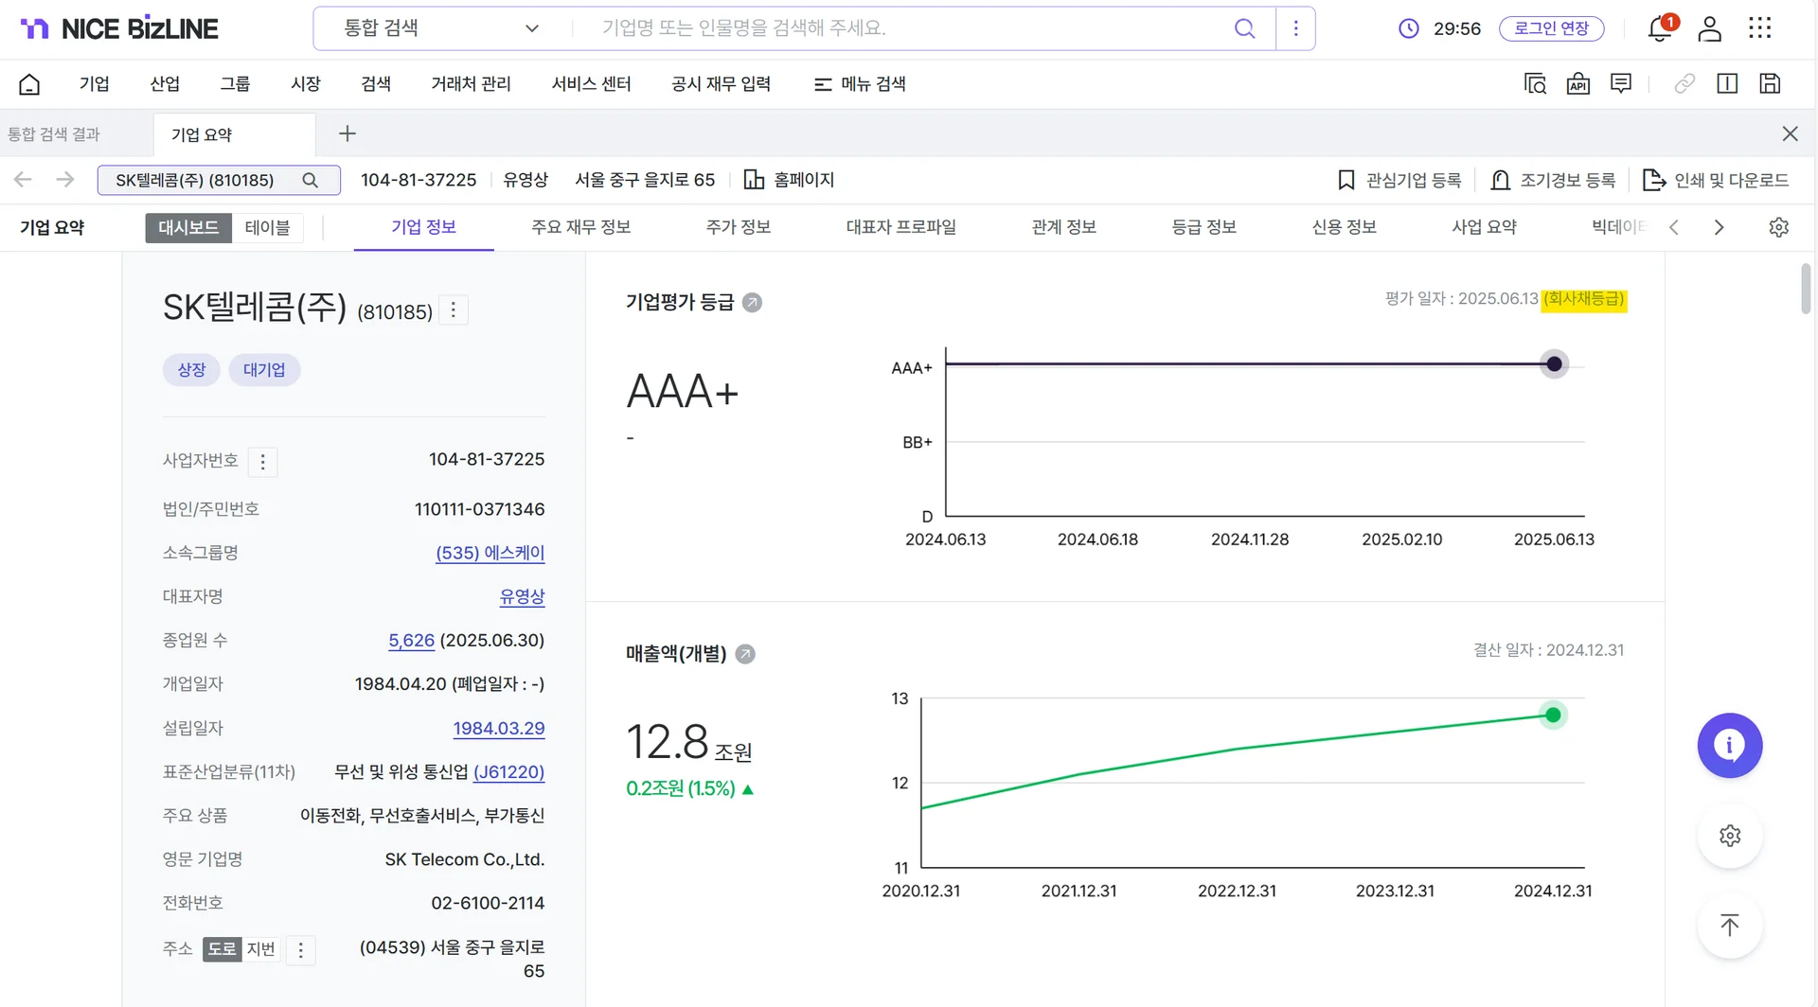Open the app grid launcher icon

tap(1761, 28)
